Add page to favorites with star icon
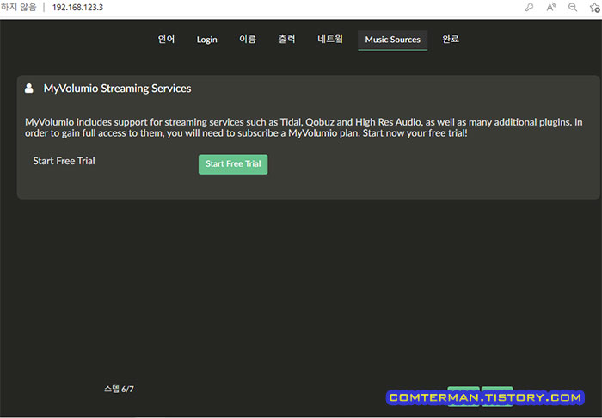This screenshot has width=602, height=418. [x=595, y=7]
